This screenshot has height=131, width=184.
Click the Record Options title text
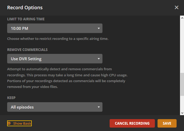25,8
